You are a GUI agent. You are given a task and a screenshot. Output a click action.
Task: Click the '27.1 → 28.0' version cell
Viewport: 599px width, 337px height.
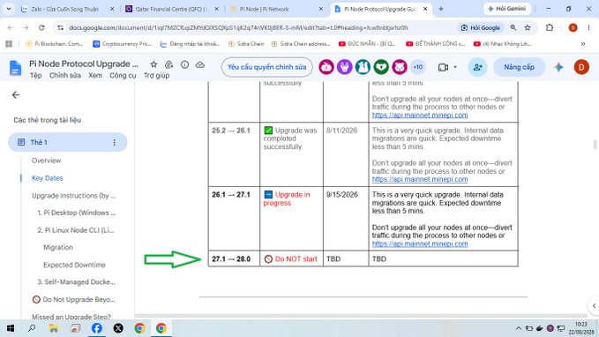[x=234, y=258]
